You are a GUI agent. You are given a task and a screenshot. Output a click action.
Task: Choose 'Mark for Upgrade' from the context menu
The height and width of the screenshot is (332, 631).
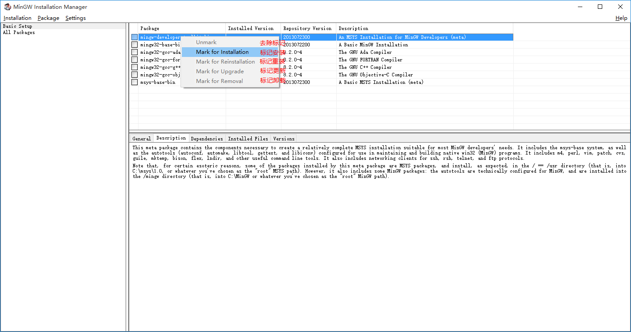pyautogui.click(x=219, y=71)
